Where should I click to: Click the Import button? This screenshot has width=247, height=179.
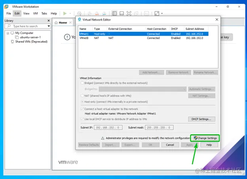click(x=110, y=145)
